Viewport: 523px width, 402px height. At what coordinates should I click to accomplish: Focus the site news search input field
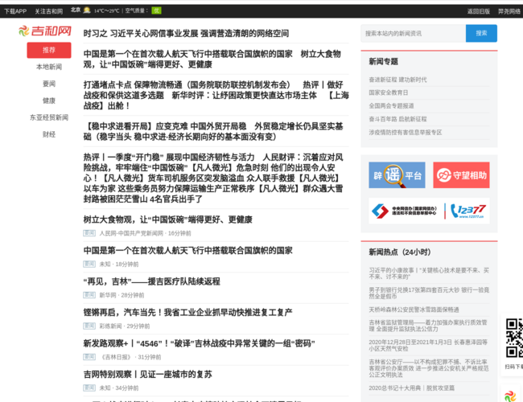[414, 33]
